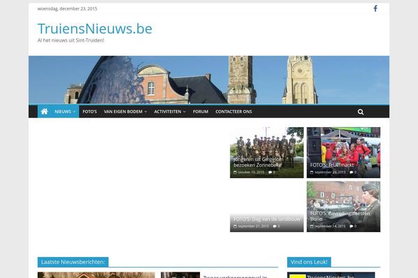Image resolution: width=418 pixels, height=278 pixels.
Task: Click the september 14, 2015 date link
Action: click(330, 227)
